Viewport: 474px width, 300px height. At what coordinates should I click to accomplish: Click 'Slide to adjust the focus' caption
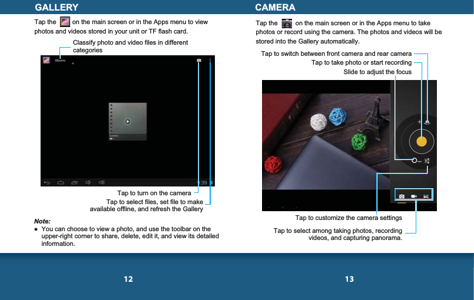tap(377, 72)
